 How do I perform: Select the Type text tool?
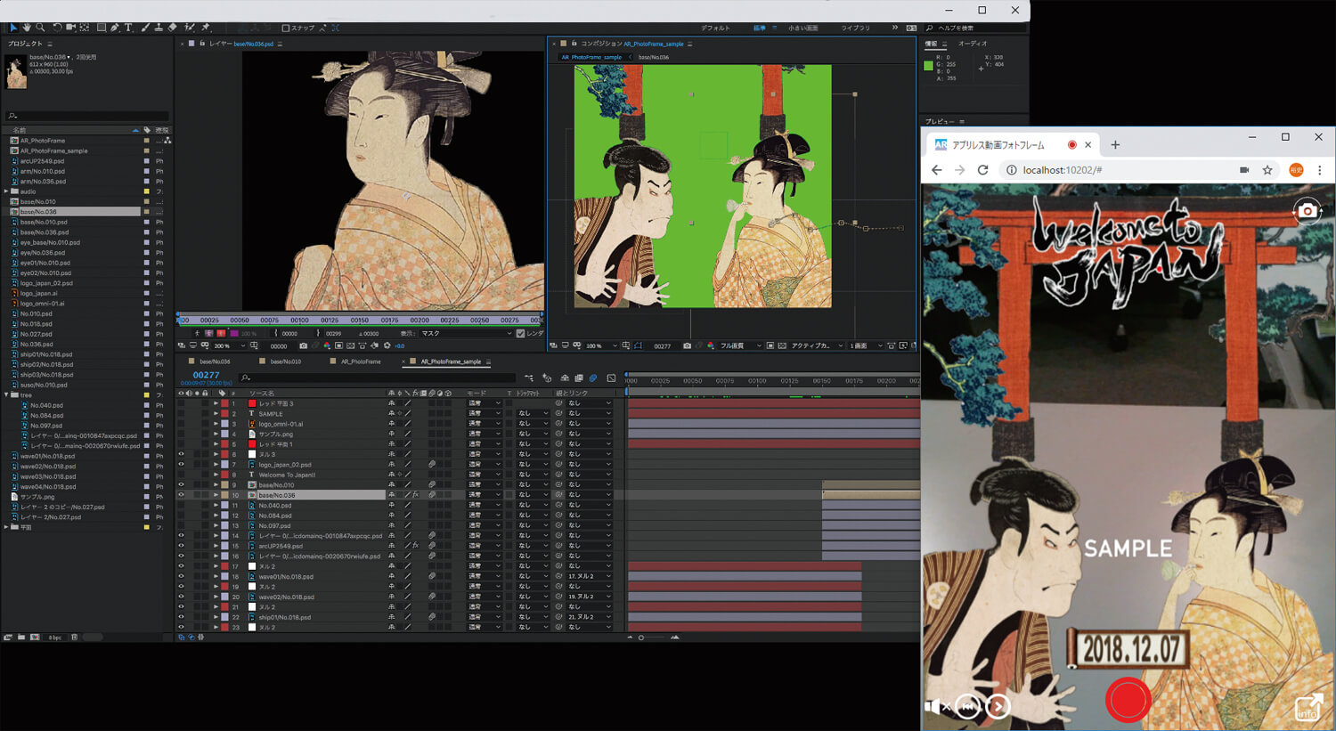(x=128, y=28)
